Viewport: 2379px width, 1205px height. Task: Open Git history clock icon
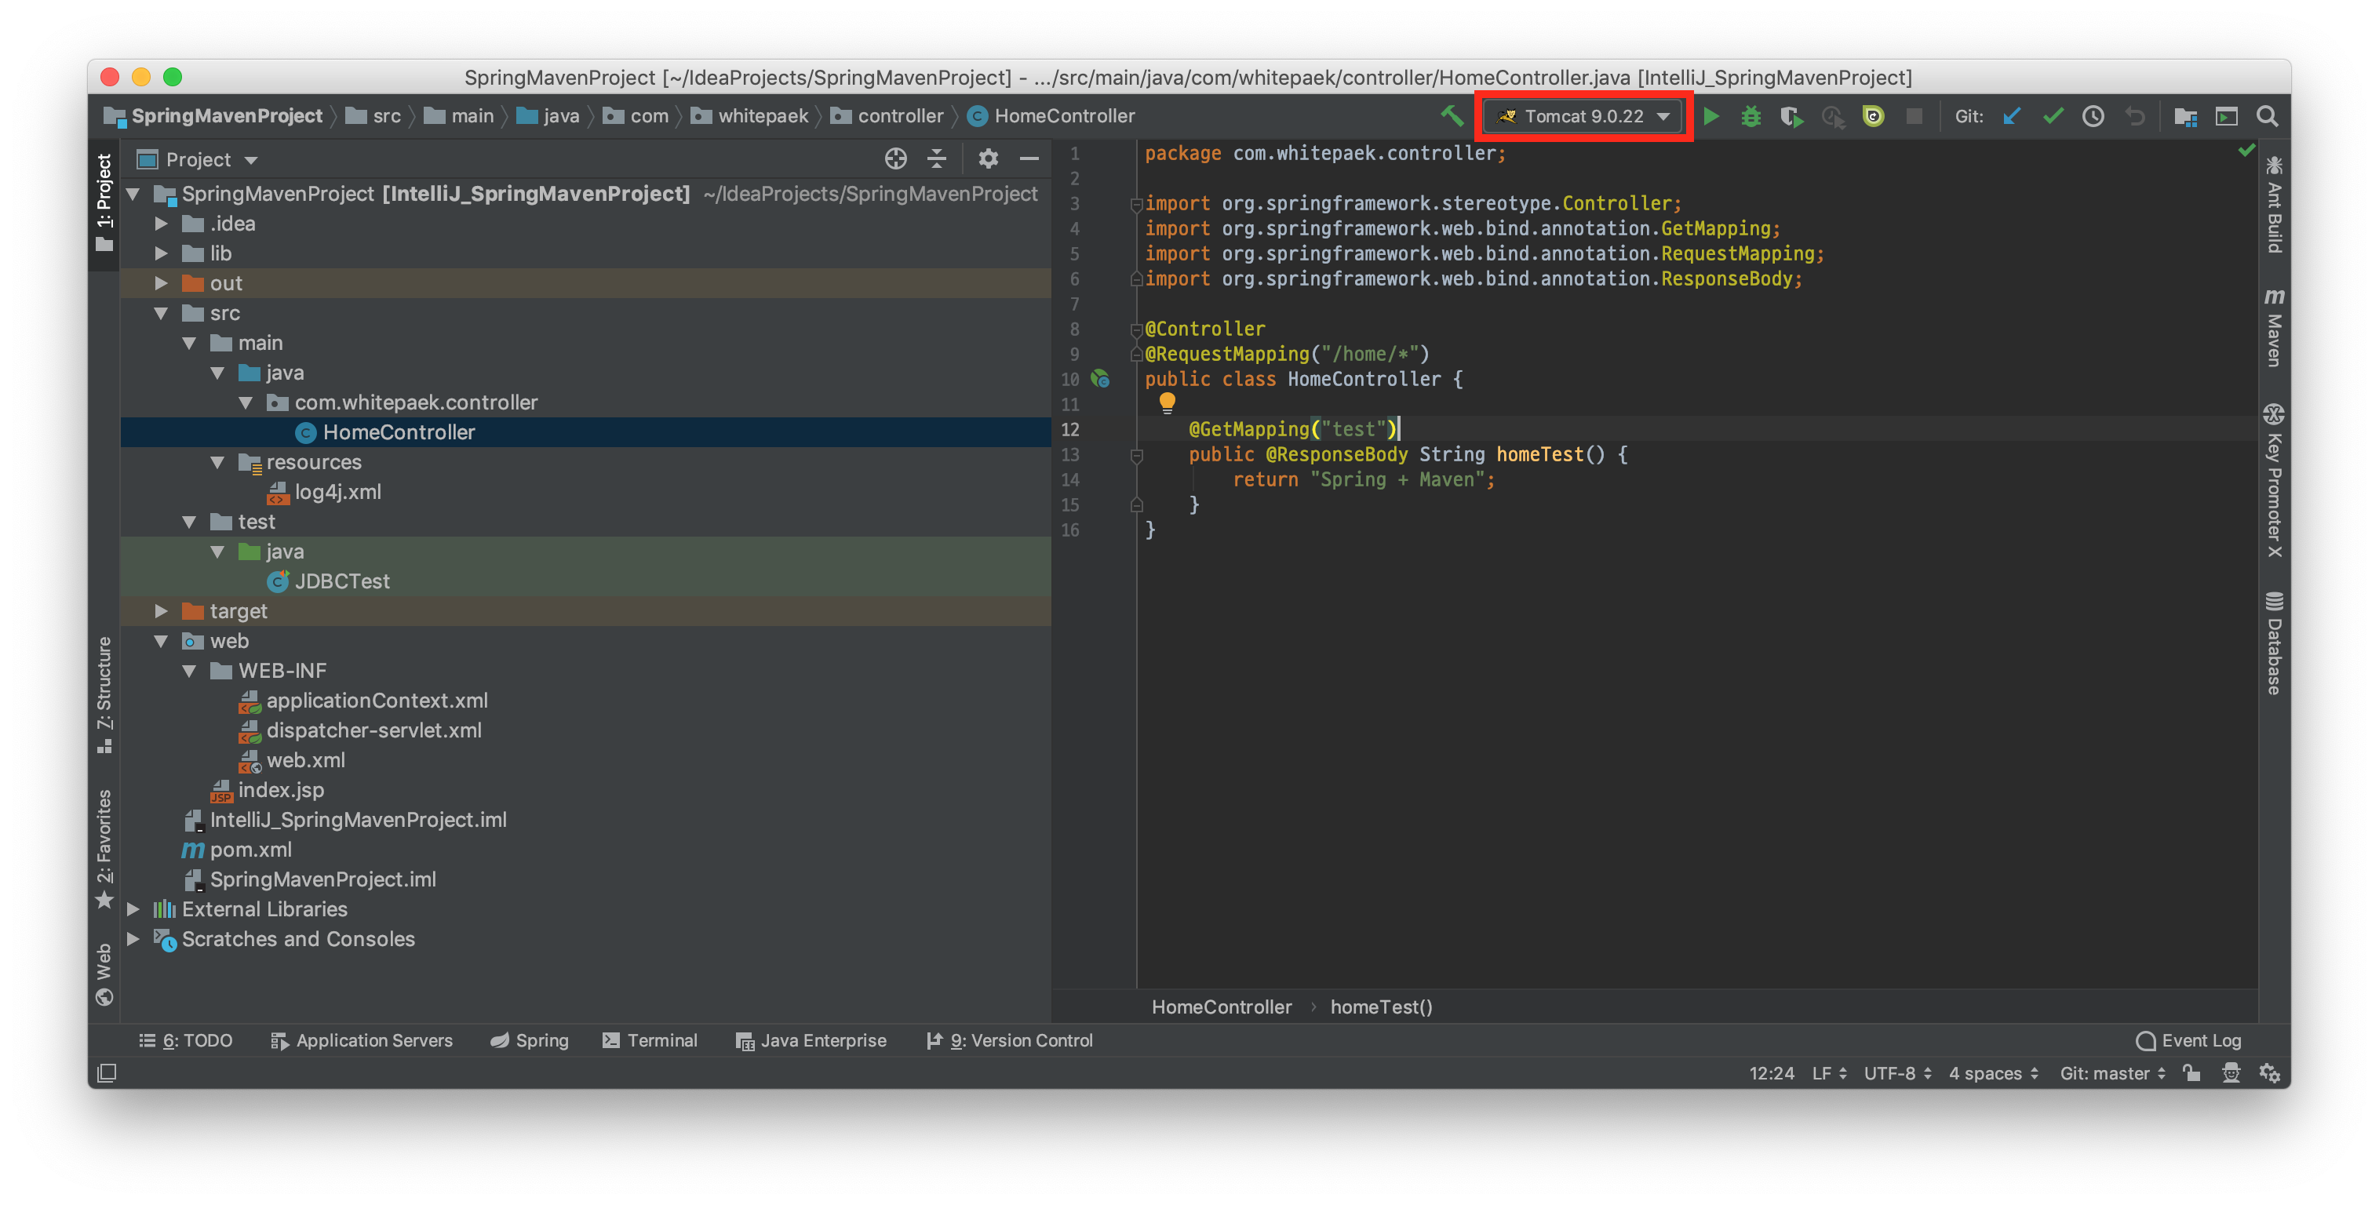point(2093,116)
